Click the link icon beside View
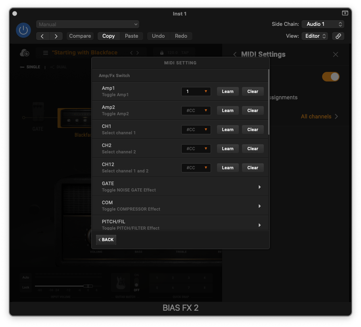361x327 pixels. coord(338,36)
